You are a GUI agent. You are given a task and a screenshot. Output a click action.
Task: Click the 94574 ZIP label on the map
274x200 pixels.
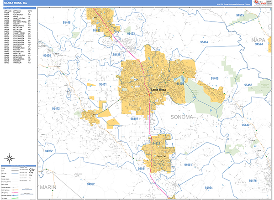pos(259,44)
